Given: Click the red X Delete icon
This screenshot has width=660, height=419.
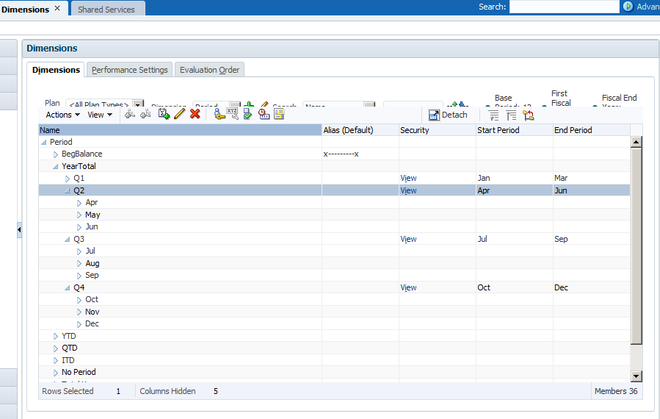Looking at the screenshot, I should coord(195,114).
